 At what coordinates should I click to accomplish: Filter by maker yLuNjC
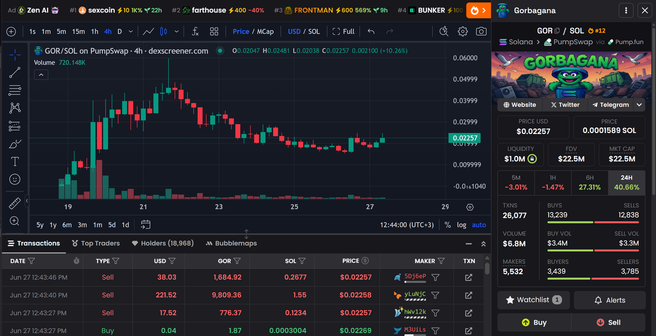tap(435, 295)
